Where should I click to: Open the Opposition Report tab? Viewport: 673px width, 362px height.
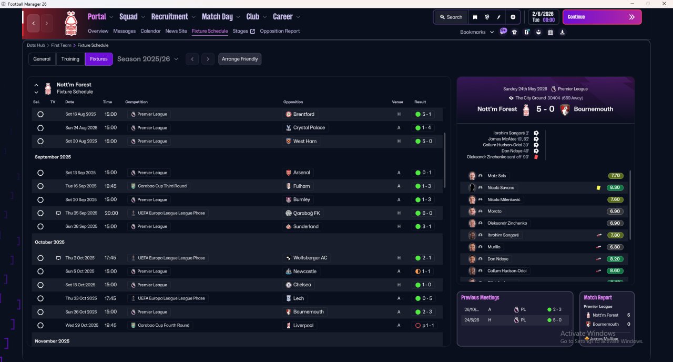coord(280,31)
